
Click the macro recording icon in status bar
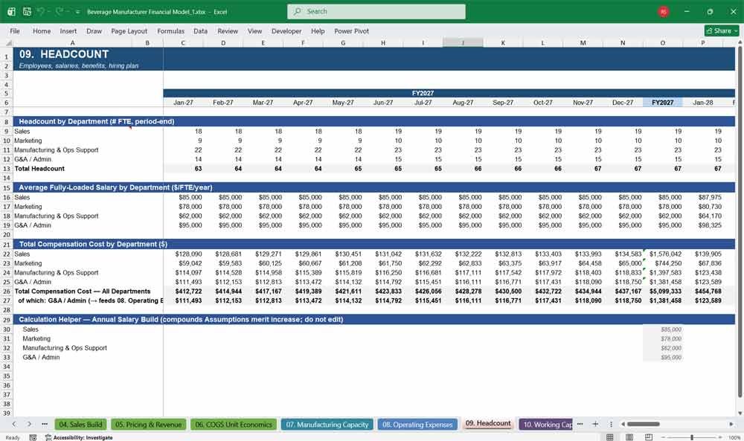tap(33, 437)
